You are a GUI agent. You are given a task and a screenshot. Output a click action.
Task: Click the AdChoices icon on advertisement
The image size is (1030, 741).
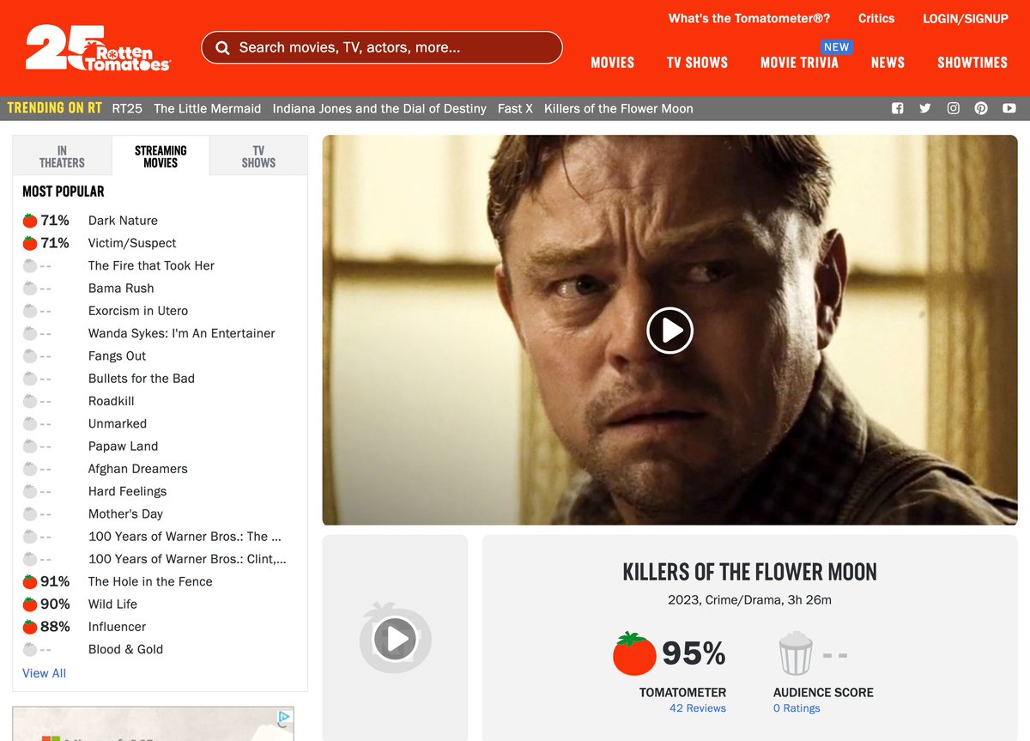284,717
